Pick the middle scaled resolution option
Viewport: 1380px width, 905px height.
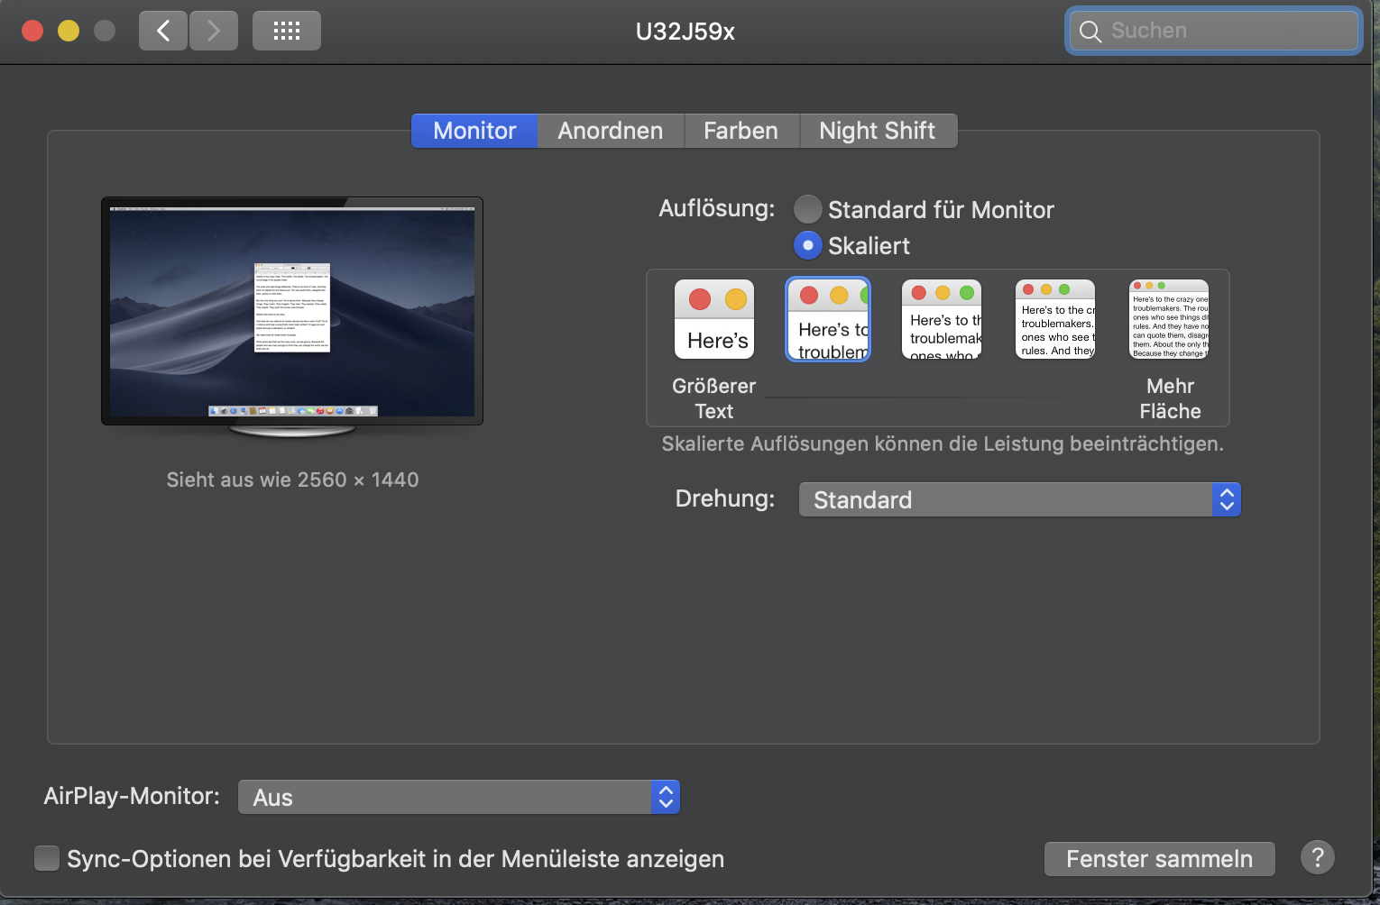click(x=942, y=319)
